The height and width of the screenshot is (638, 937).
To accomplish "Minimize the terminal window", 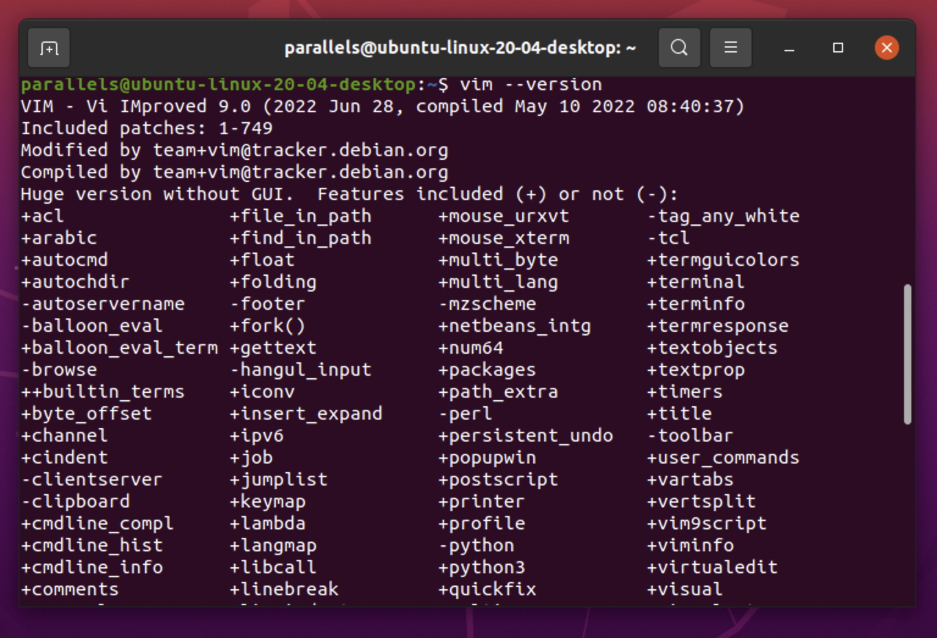I will [789, 48].
